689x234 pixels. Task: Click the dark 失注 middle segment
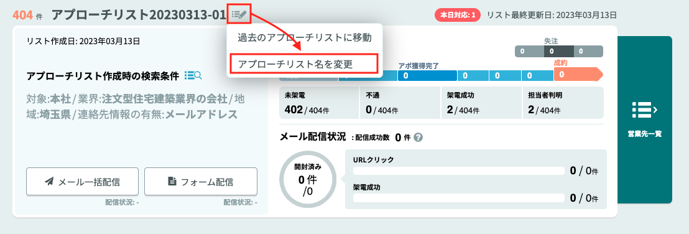(x=558, y=51)
